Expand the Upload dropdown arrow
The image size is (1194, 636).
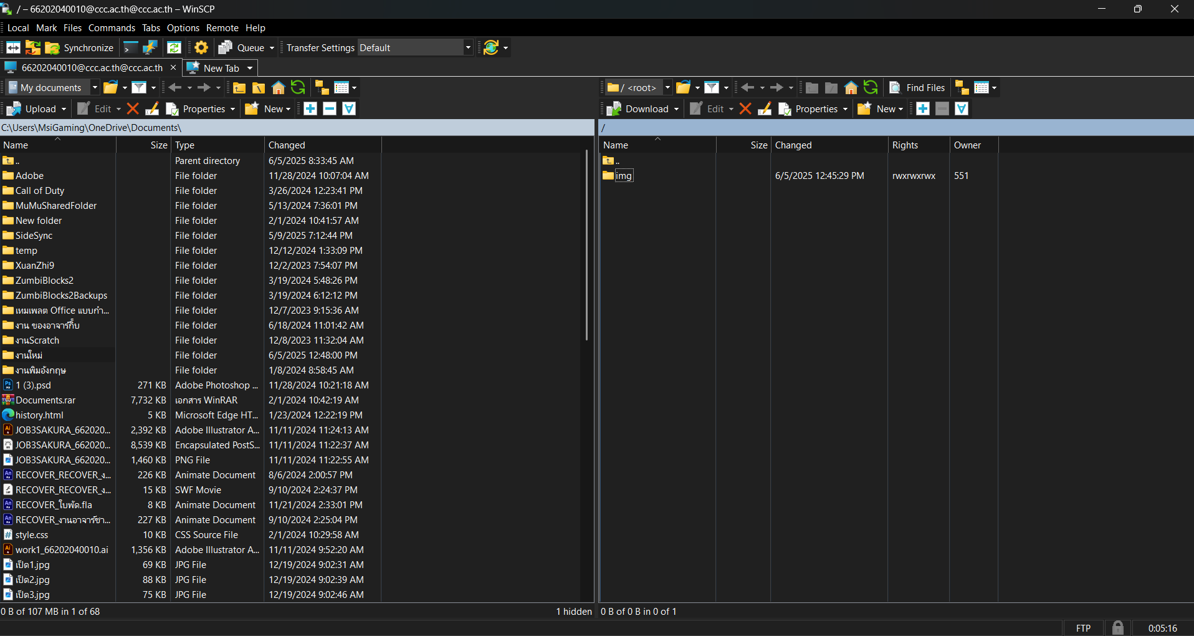pos(64,109)
